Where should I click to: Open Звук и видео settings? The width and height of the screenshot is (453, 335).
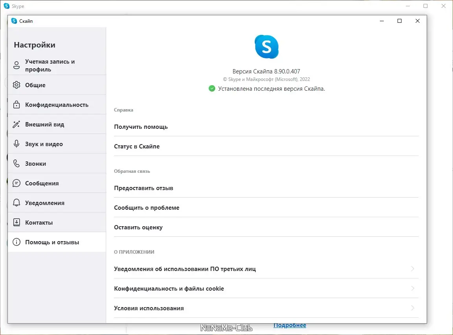57,144
